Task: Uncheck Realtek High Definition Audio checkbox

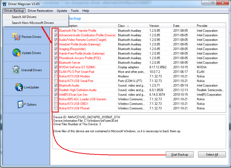Action: click(56, 90)
